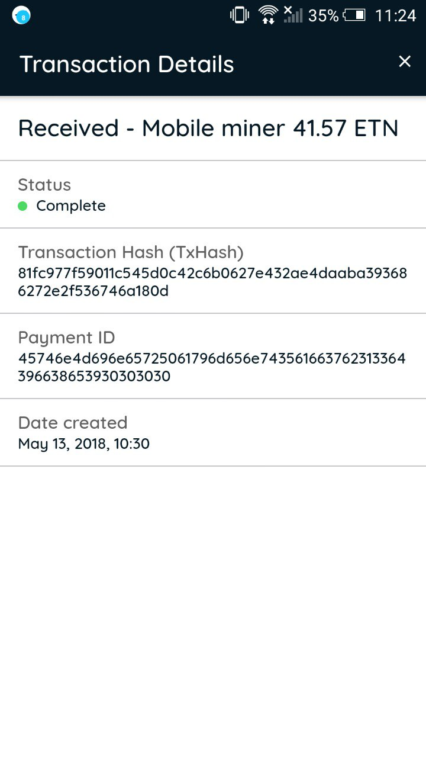Select the payment ID value starting 45746e4d
Screen dimensions: 426x758
click(x=212, y=368)
